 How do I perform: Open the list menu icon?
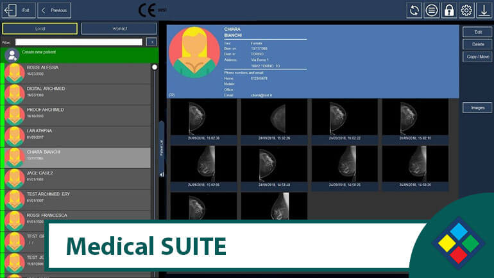(x=432, y=10)
